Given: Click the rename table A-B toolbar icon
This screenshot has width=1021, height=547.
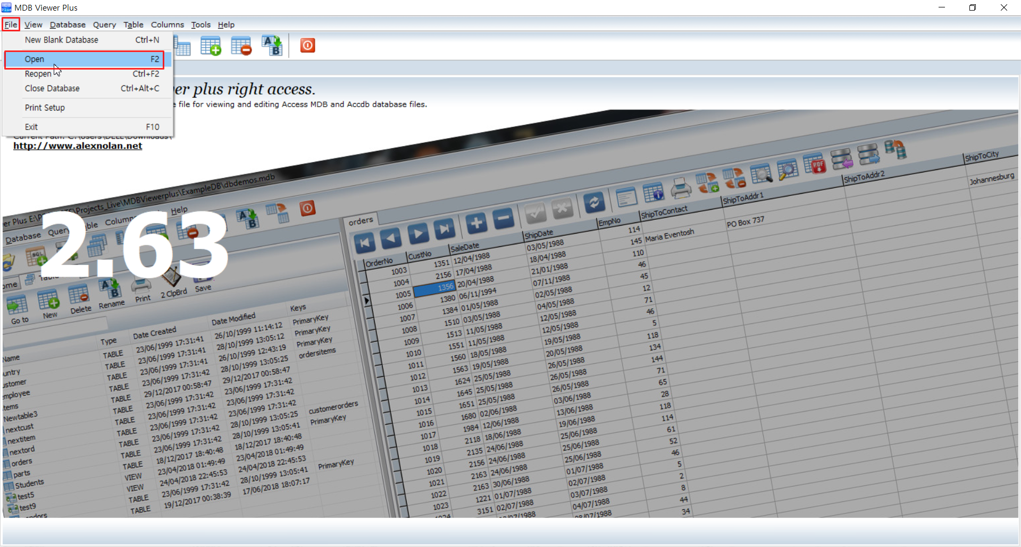Looking at the screenshot, I should tap(272, 46).
